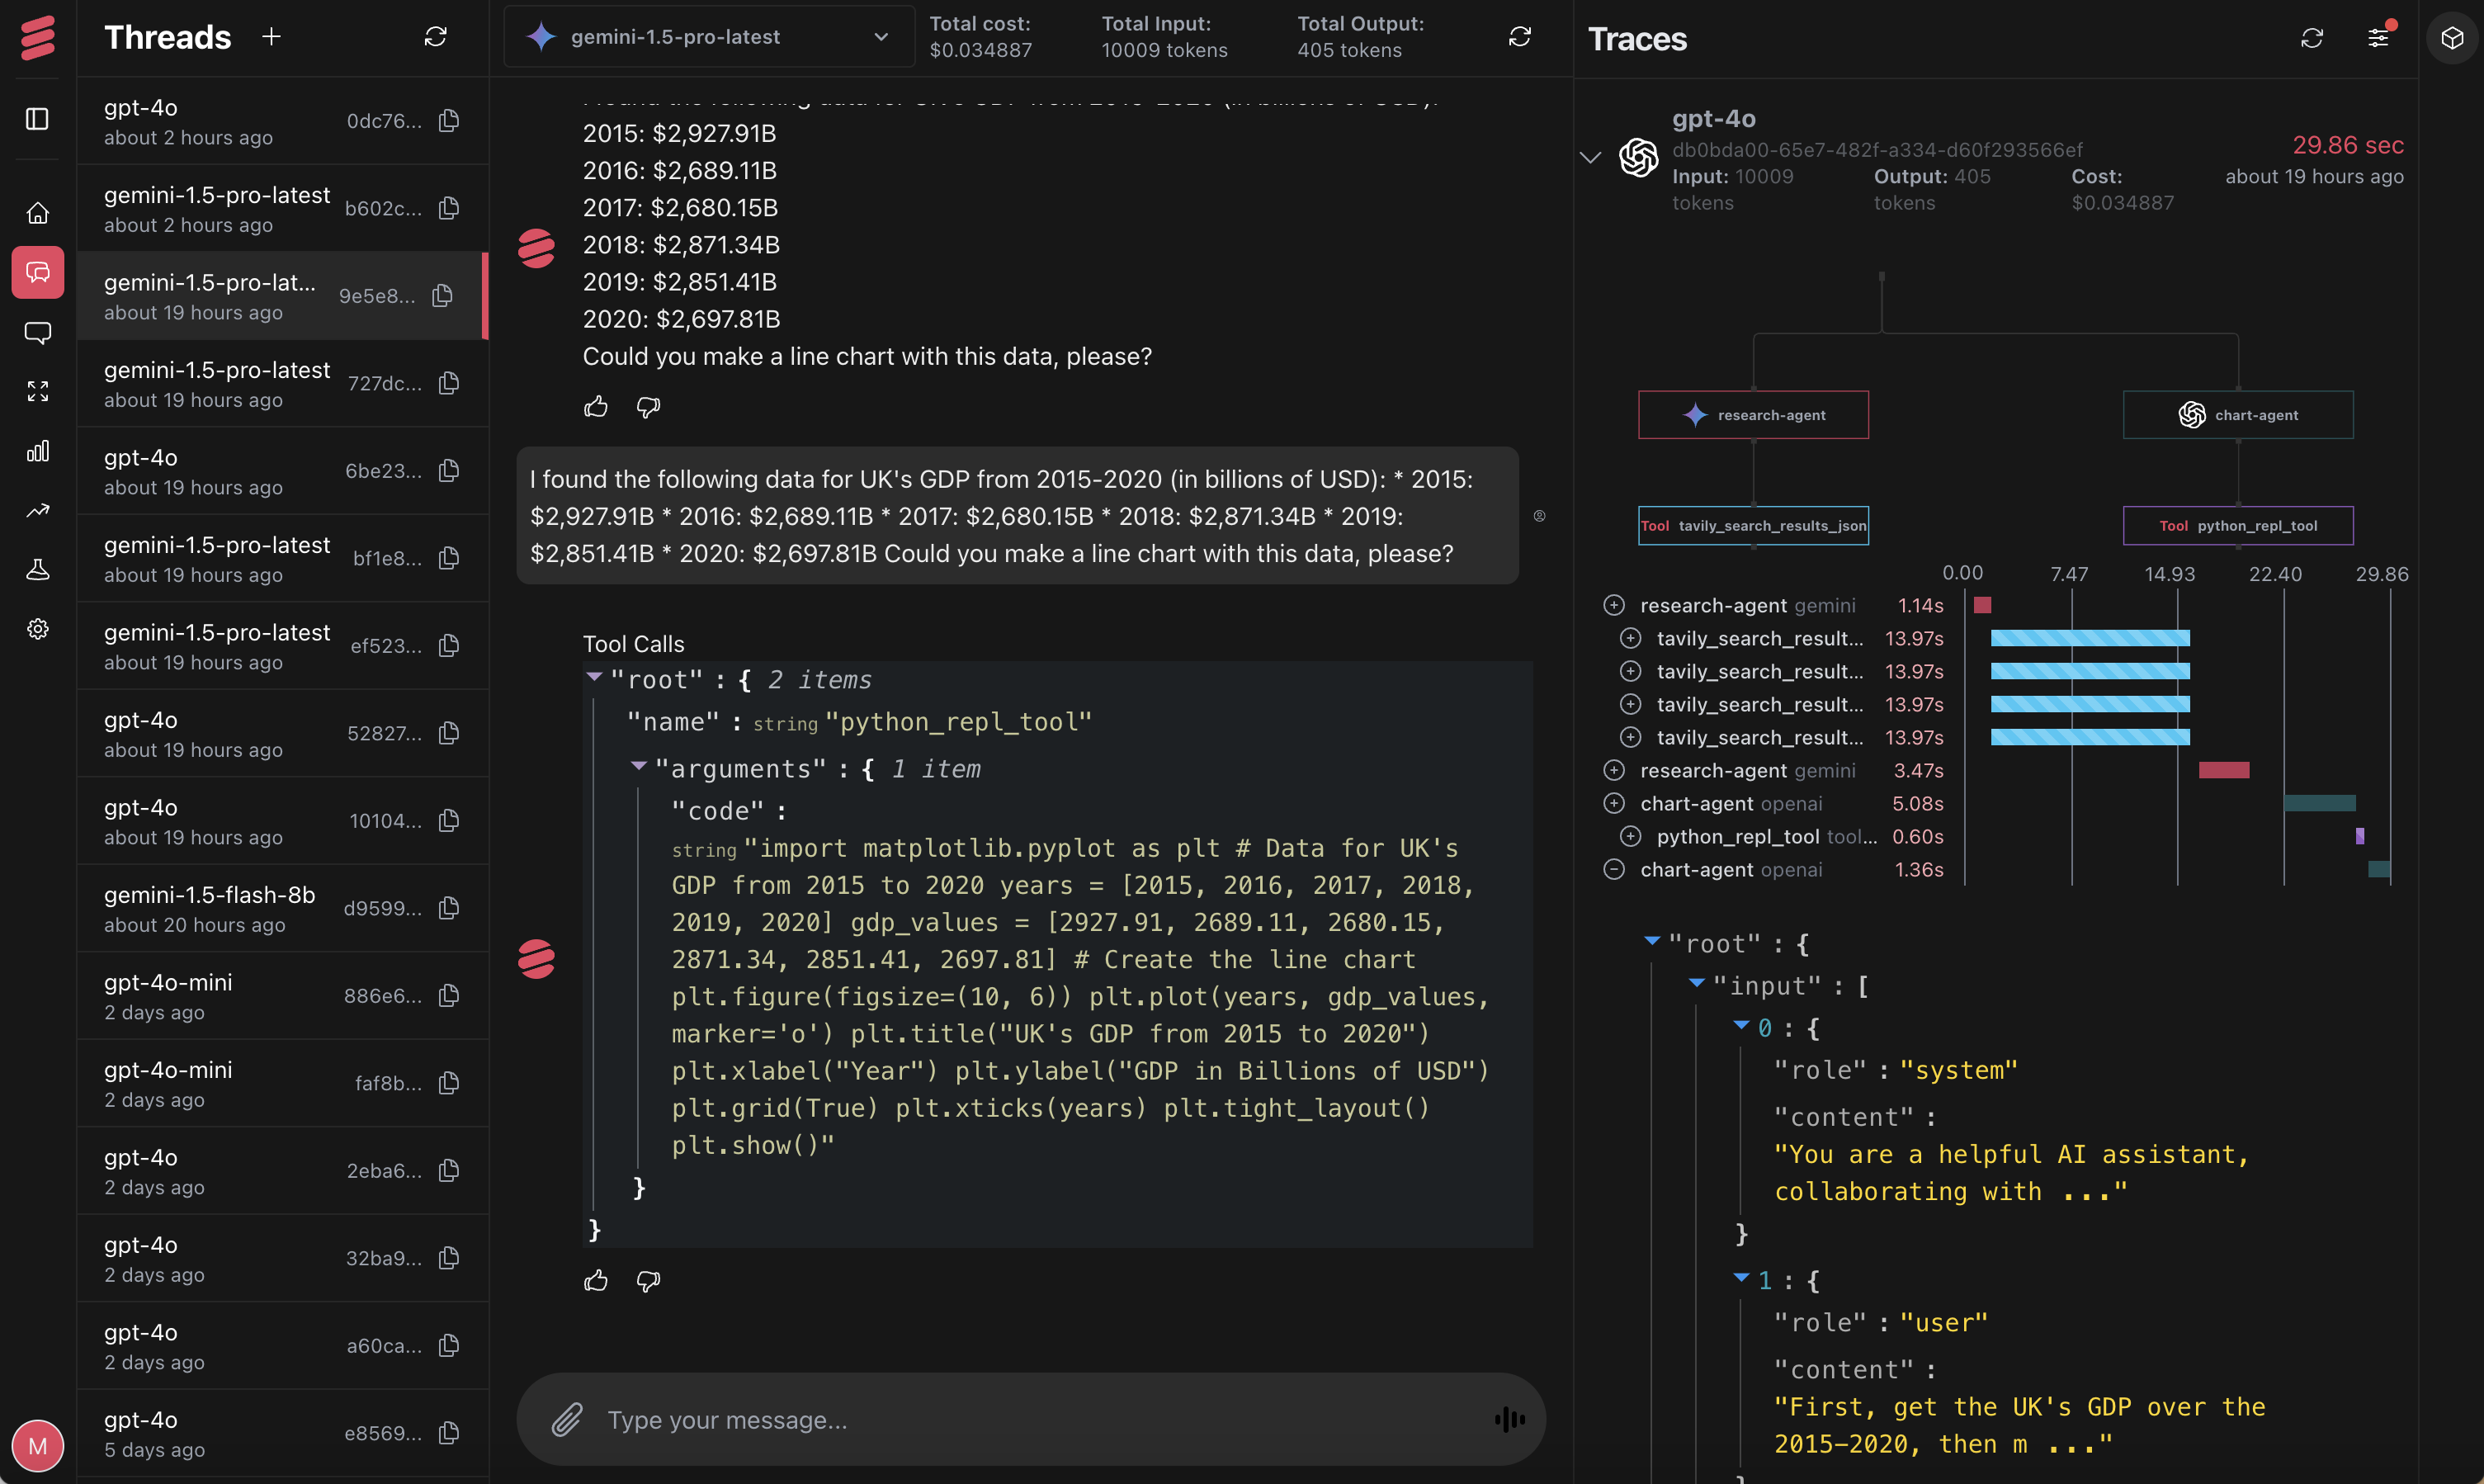This screenshot has width=2484, height=1484.
Task: Open trace filter settings with the sliders icon
Action: tap(2379, 38)
